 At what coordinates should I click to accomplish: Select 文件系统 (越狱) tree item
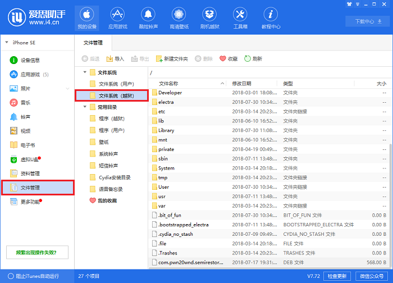[x=112, y=95]
